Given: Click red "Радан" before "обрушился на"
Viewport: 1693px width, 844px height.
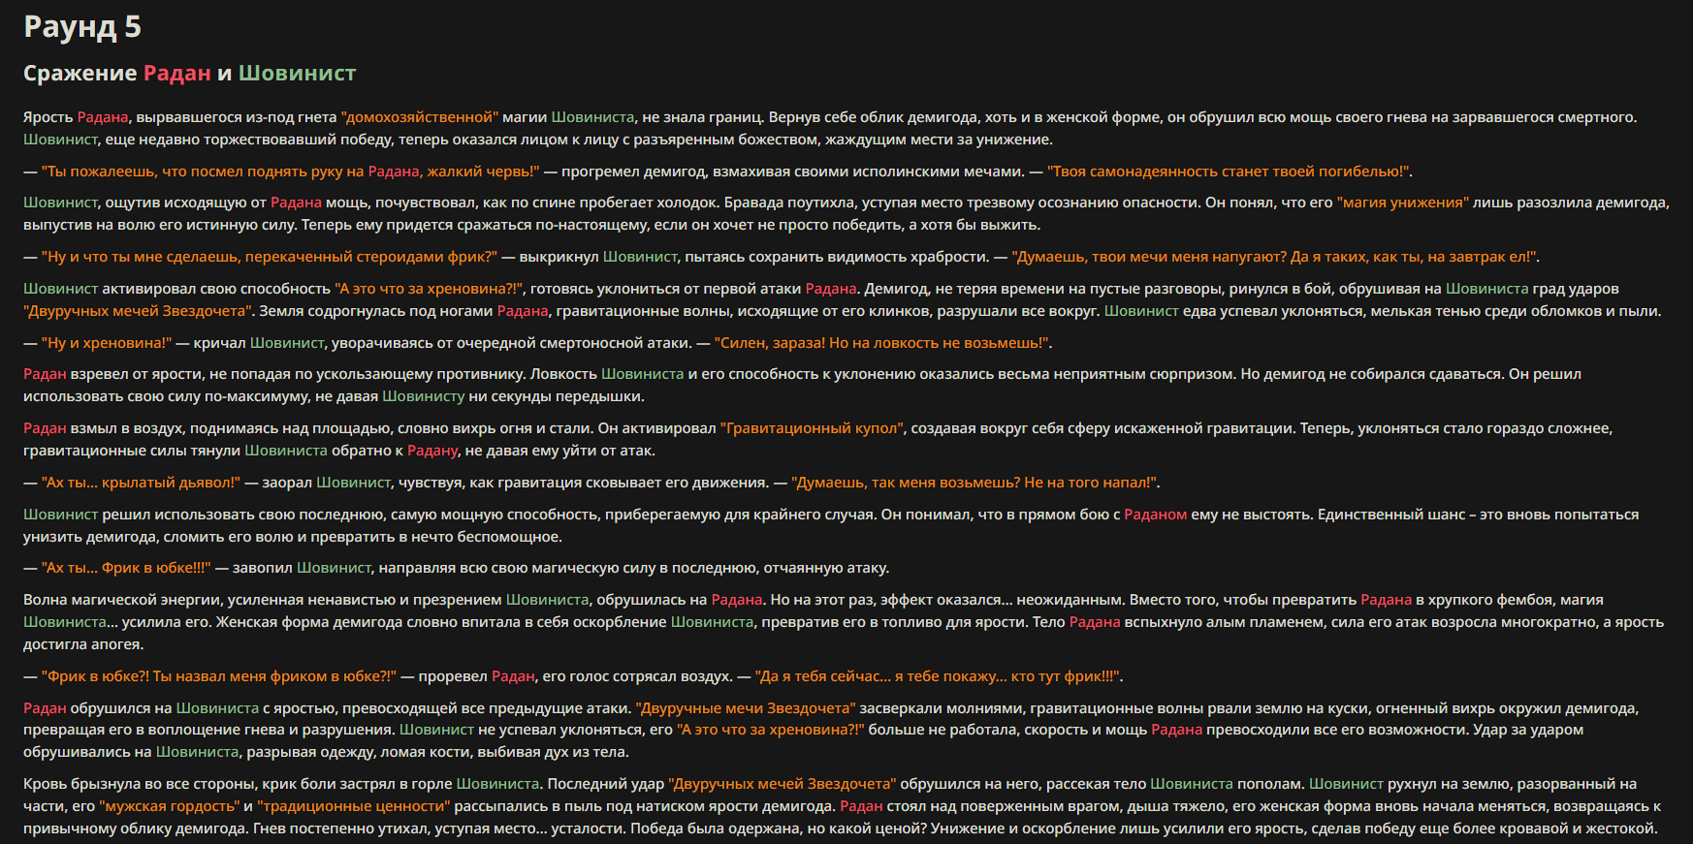Looking at the screenshot, I should point(45,708).
